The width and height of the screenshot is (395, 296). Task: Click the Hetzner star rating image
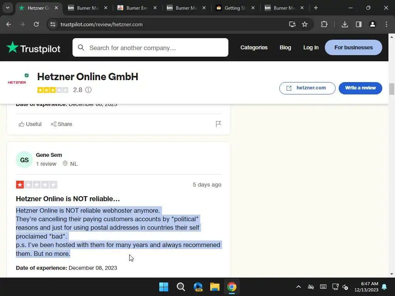52,90
